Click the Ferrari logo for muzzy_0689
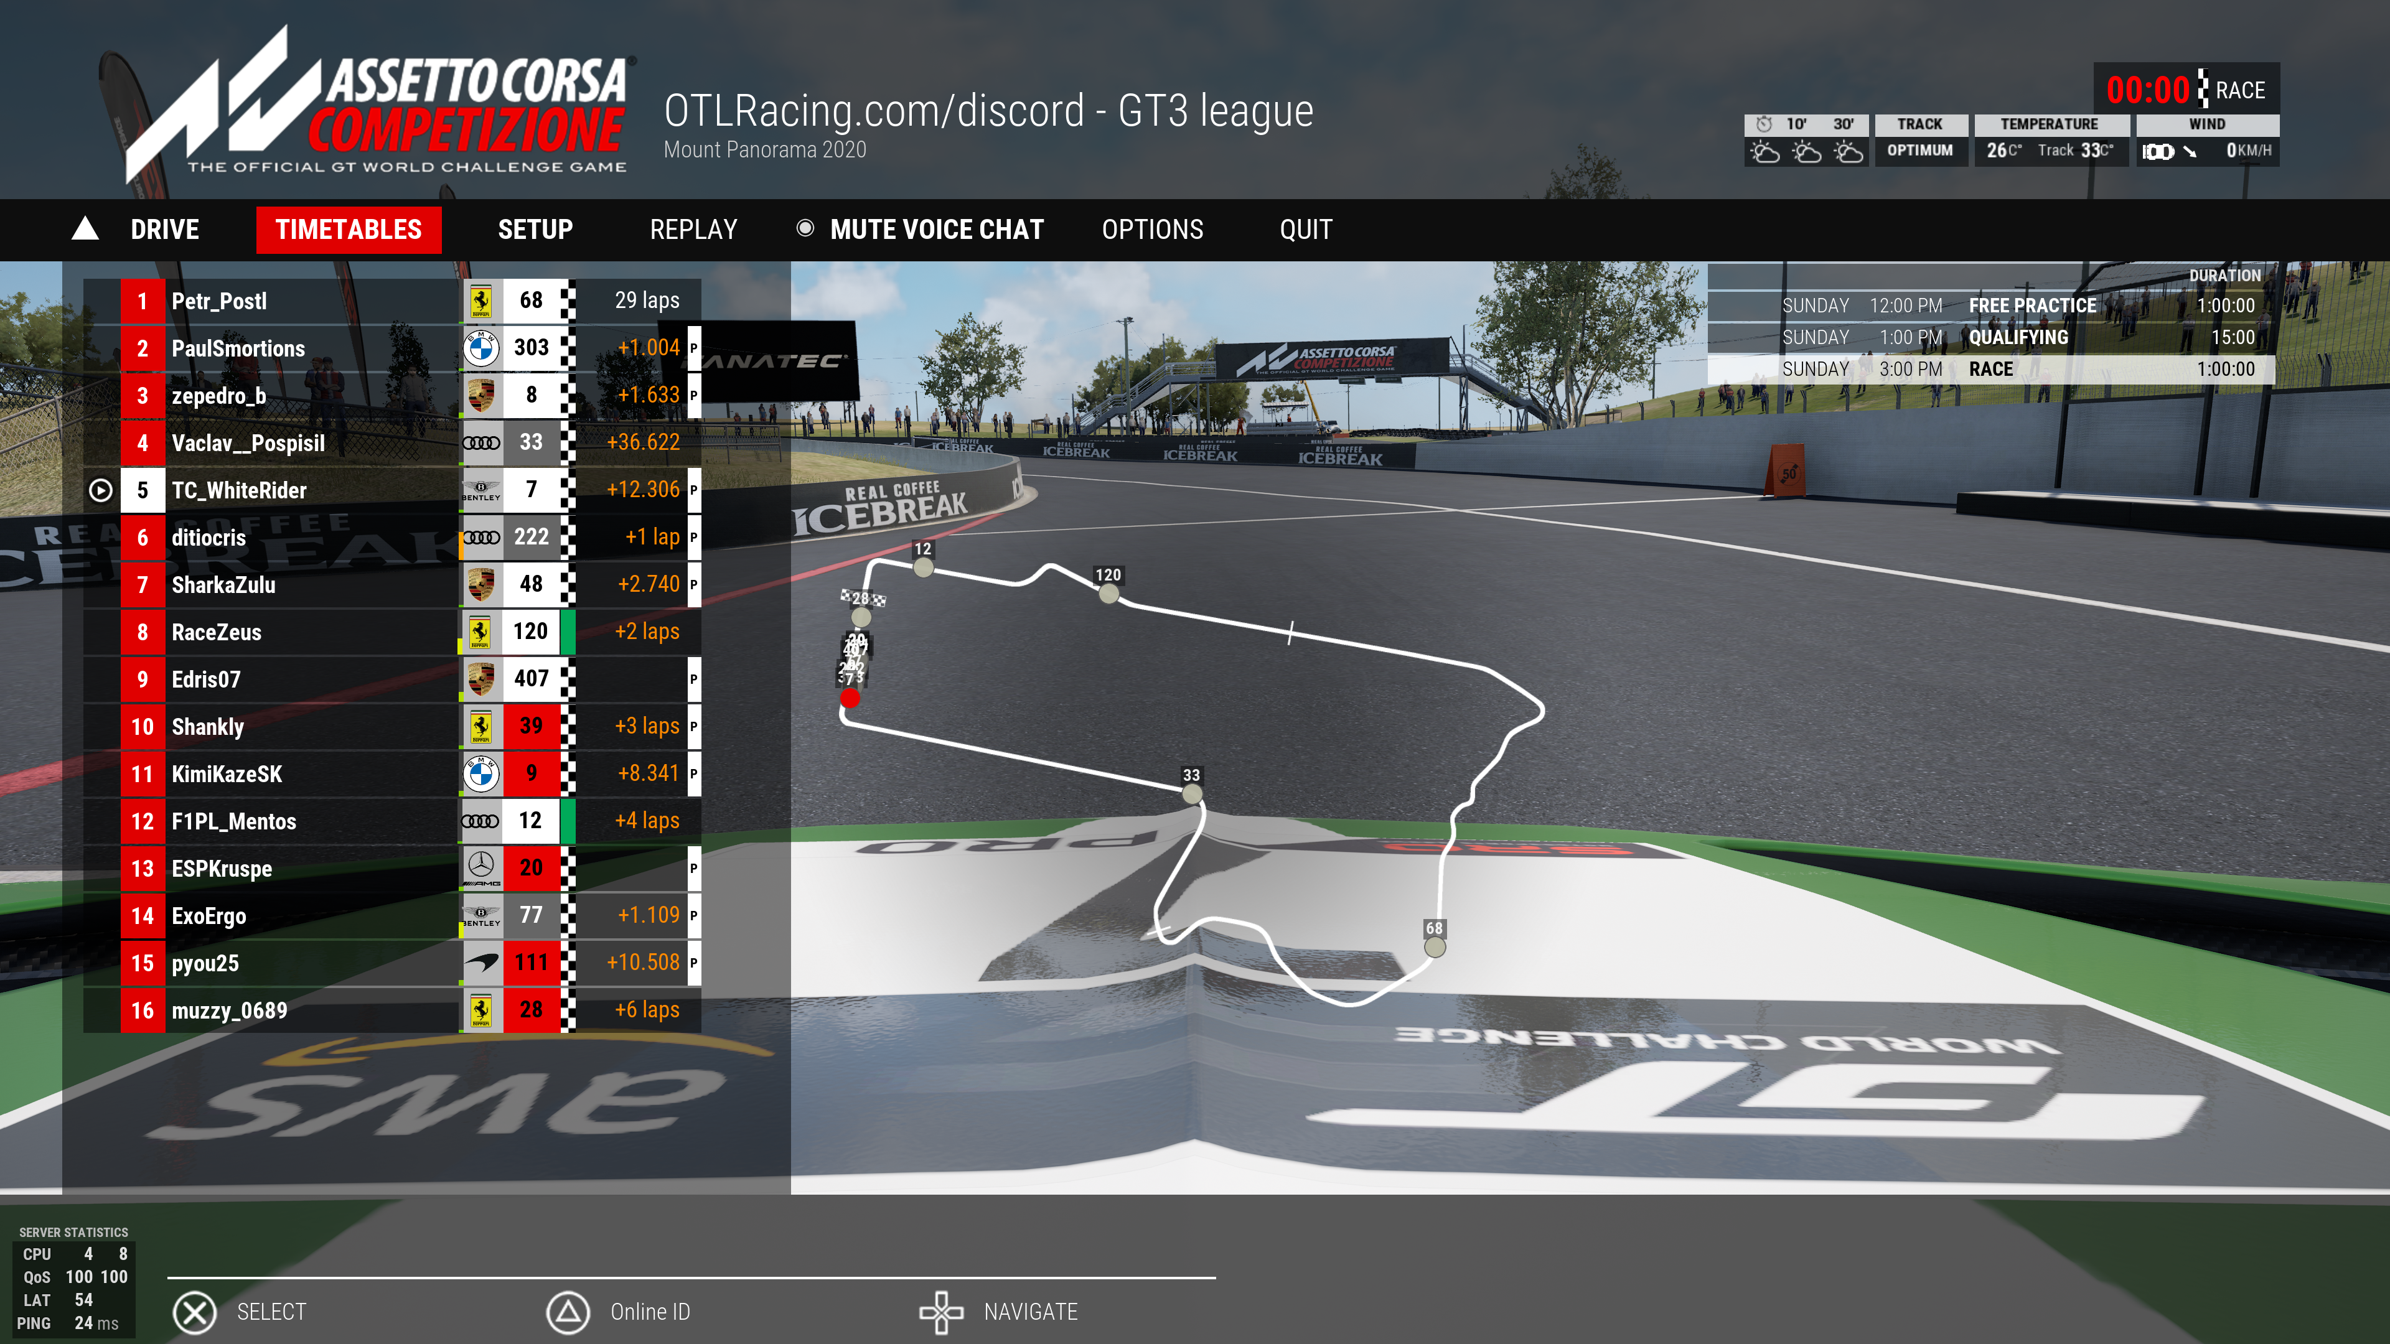The height and width of the screenshot is (1344, 2390). point(480,1010)
